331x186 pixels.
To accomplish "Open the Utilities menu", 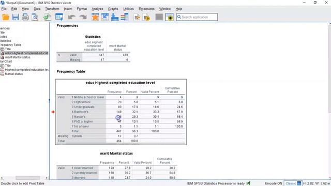I will coord(128,9).
